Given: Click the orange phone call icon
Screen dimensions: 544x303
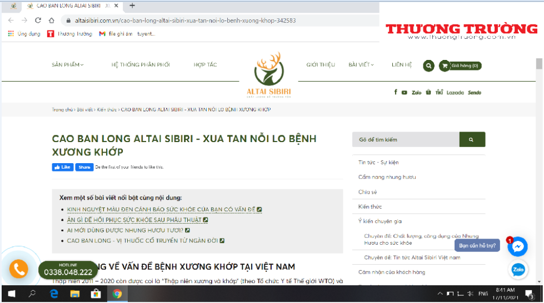Looking at the screenshot, I should tap(19, 269).
